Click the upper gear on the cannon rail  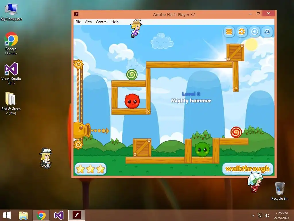click(x=78, y=64)
